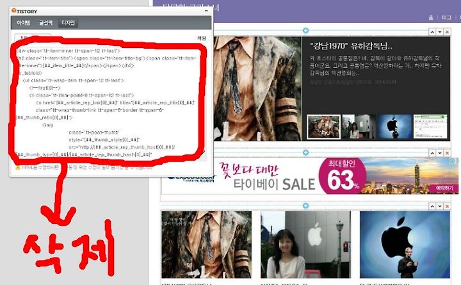The height and width of the screenshot is (285, 461).
Task: Move the featured post module down
Action: (x=440, y=32)
